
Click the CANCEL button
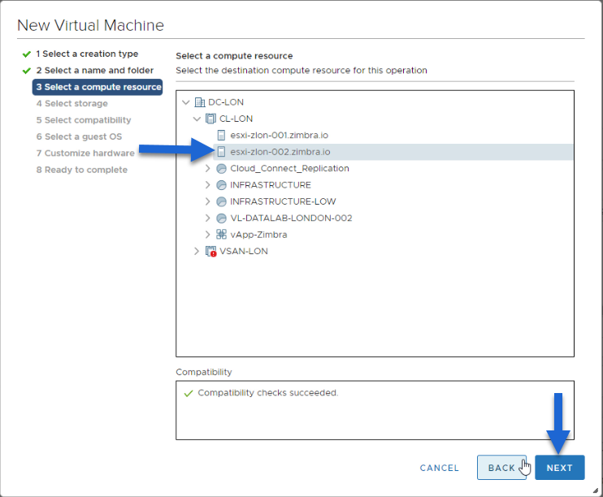[439, 468]
